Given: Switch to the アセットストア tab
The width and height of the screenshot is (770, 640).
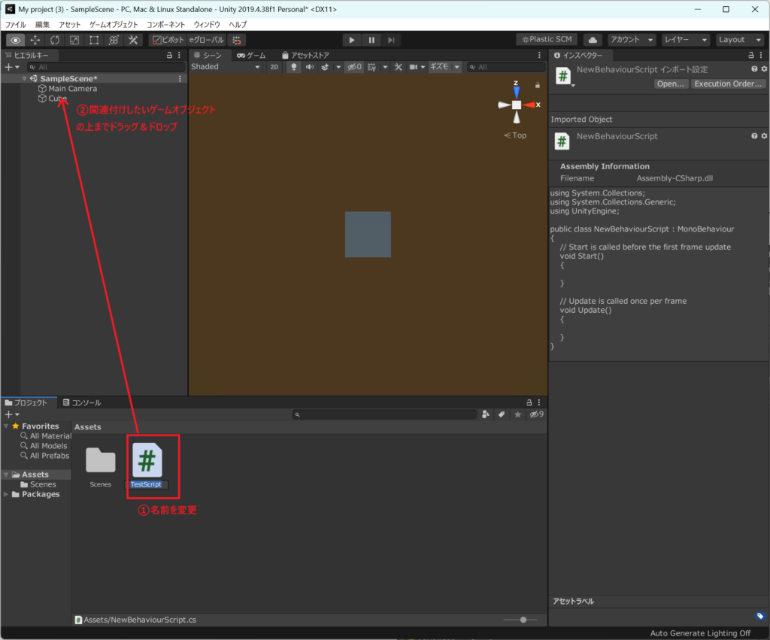Looking at the screenshot, I should pyautogui.click(x=305, y=55).
